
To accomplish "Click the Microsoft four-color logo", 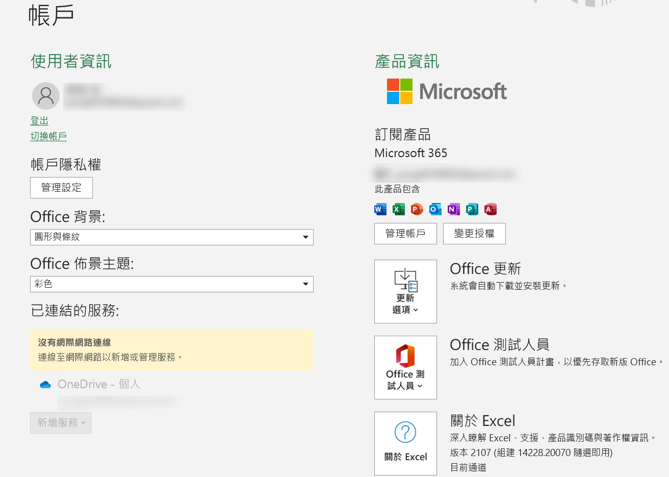I will (x=400, y=91).
